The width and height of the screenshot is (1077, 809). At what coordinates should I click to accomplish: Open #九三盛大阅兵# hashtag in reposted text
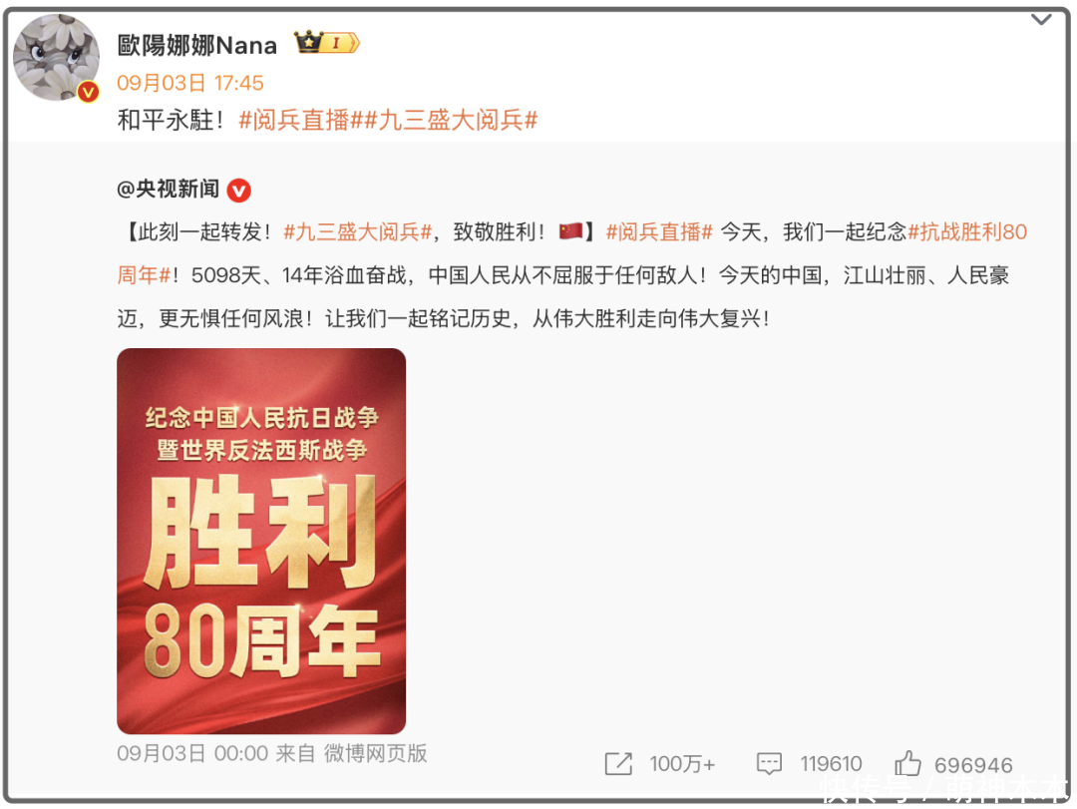(x=358, y=232)
